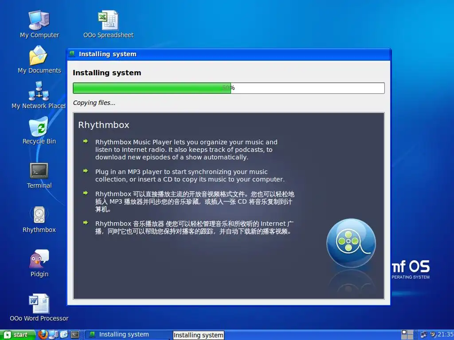Select the Rhythmbox desktop icon
This screenshot has height=340, width=454.
pos(39,220)
